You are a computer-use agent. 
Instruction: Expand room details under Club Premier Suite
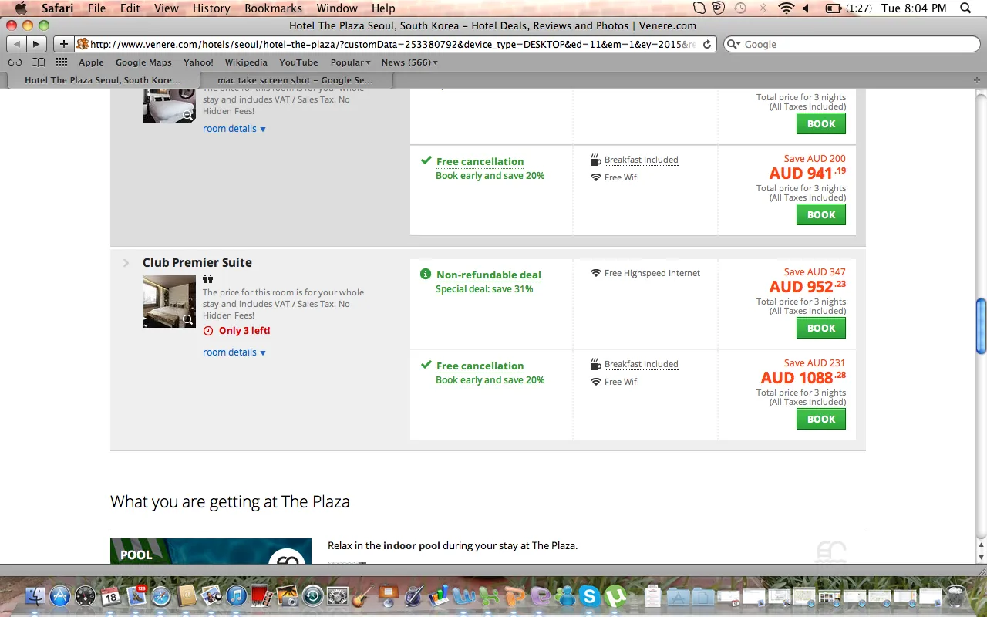pos(234,352)
